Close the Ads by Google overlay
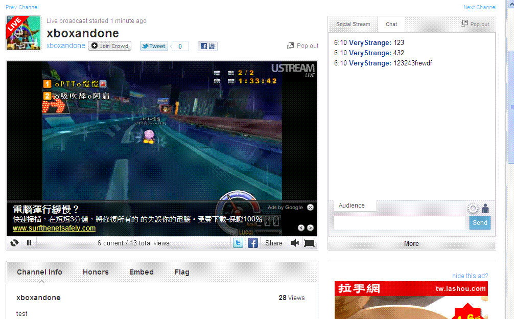 [x=311, y=207]
